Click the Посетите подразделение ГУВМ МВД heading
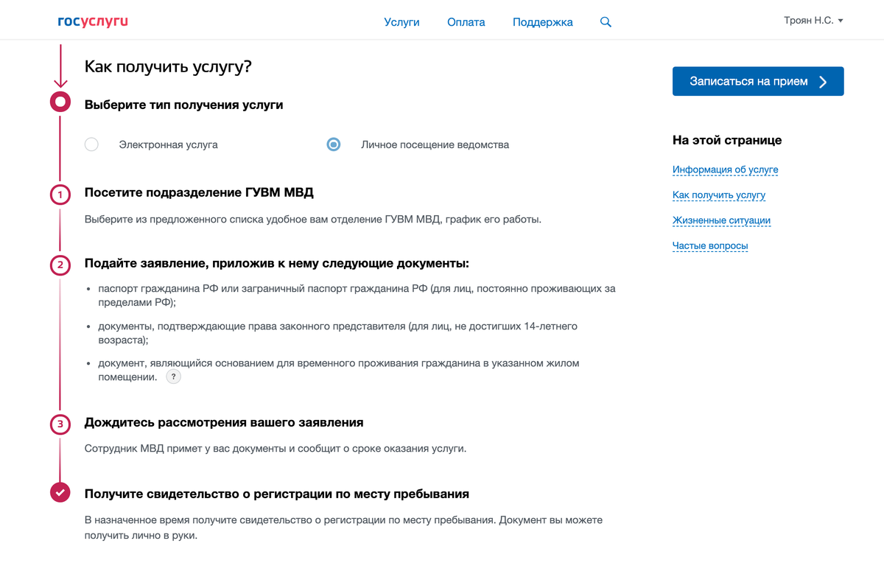Screen dimensions: 884x577 tap(199, 193)
